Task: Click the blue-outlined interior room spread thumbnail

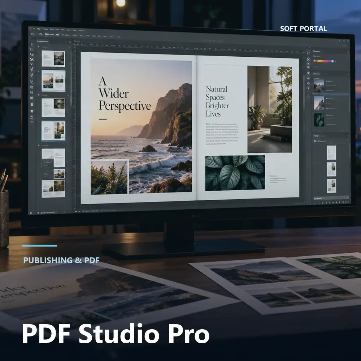Action: 53,131
